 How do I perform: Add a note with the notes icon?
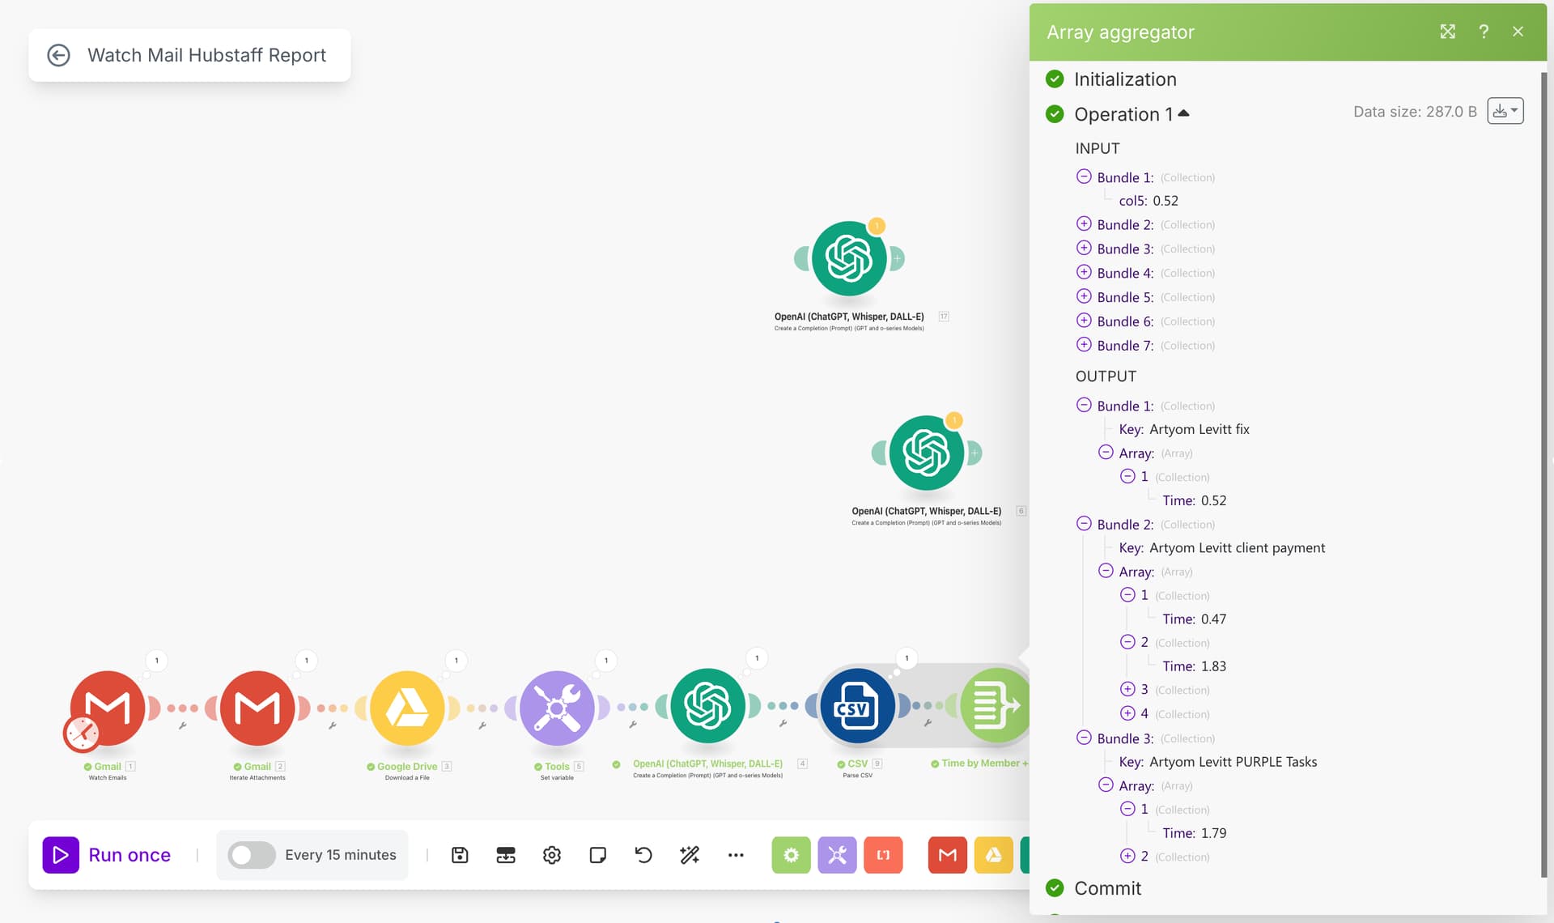pos(598,855)
